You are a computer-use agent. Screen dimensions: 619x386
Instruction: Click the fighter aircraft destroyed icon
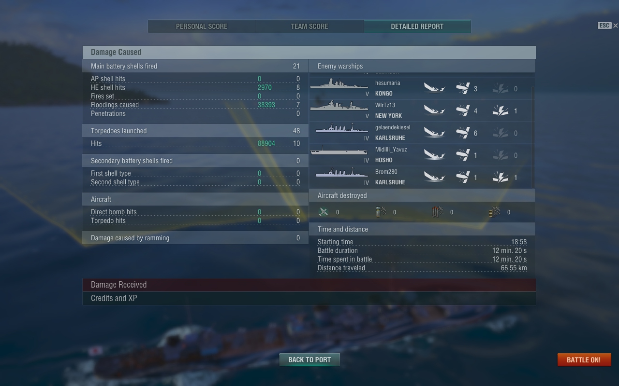click(324, 212)
